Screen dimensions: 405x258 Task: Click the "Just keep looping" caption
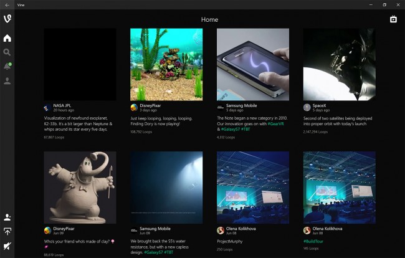point(161,121)
